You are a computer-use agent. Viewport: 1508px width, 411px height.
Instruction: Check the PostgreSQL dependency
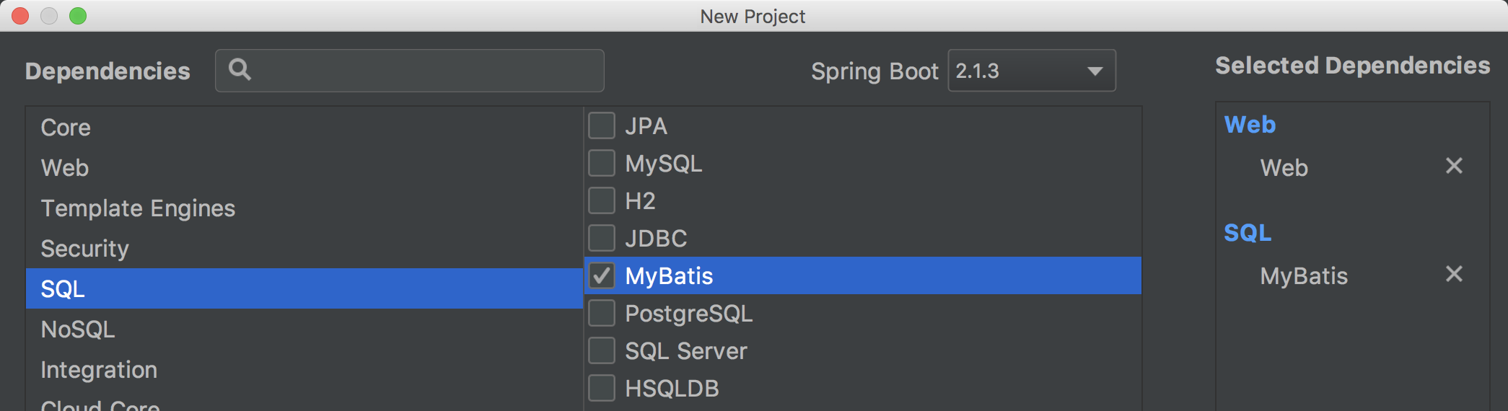point(602,313)
